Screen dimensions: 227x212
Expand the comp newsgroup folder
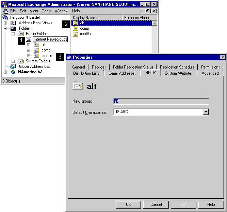(29, 50)
